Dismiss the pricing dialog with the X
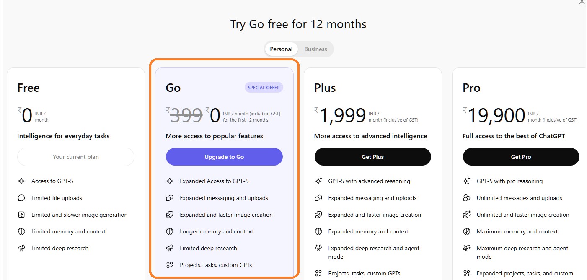The image size is (587, 280). [x=582, y=3]
